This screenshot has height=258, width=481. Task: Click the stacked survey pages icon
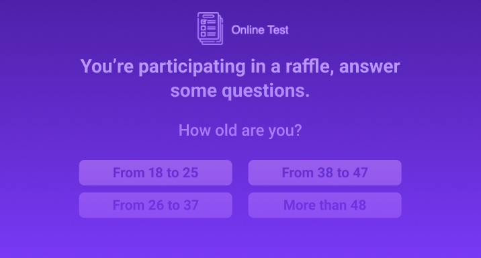pyautogui.click(x=210, y=28)
